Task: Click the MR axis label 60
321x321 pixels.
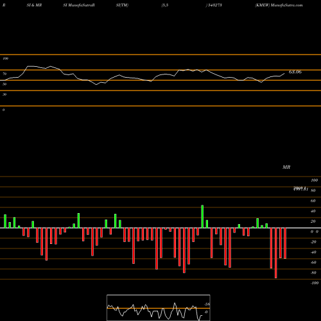Action: tap(313, 201)
